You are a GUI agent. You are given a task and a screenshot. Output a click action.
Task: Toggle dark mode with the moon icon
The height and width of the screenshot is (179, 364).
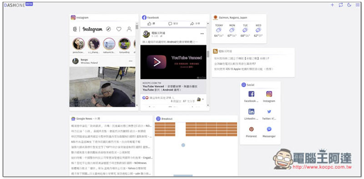click(x=349, y=5)
